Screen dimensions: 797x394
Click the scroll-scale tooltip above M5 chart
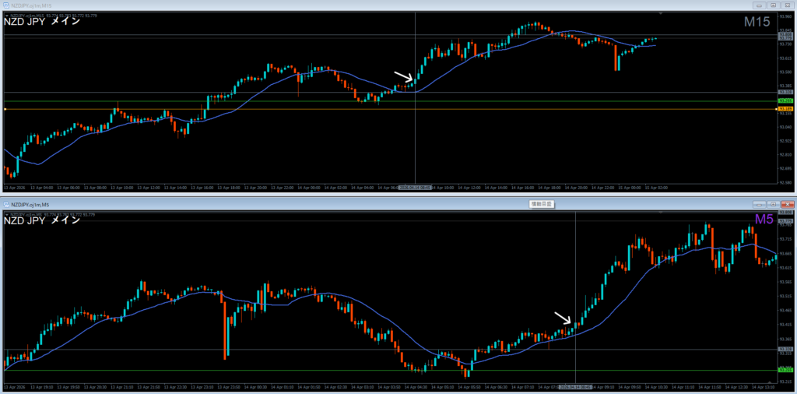(x=539, y=203)
